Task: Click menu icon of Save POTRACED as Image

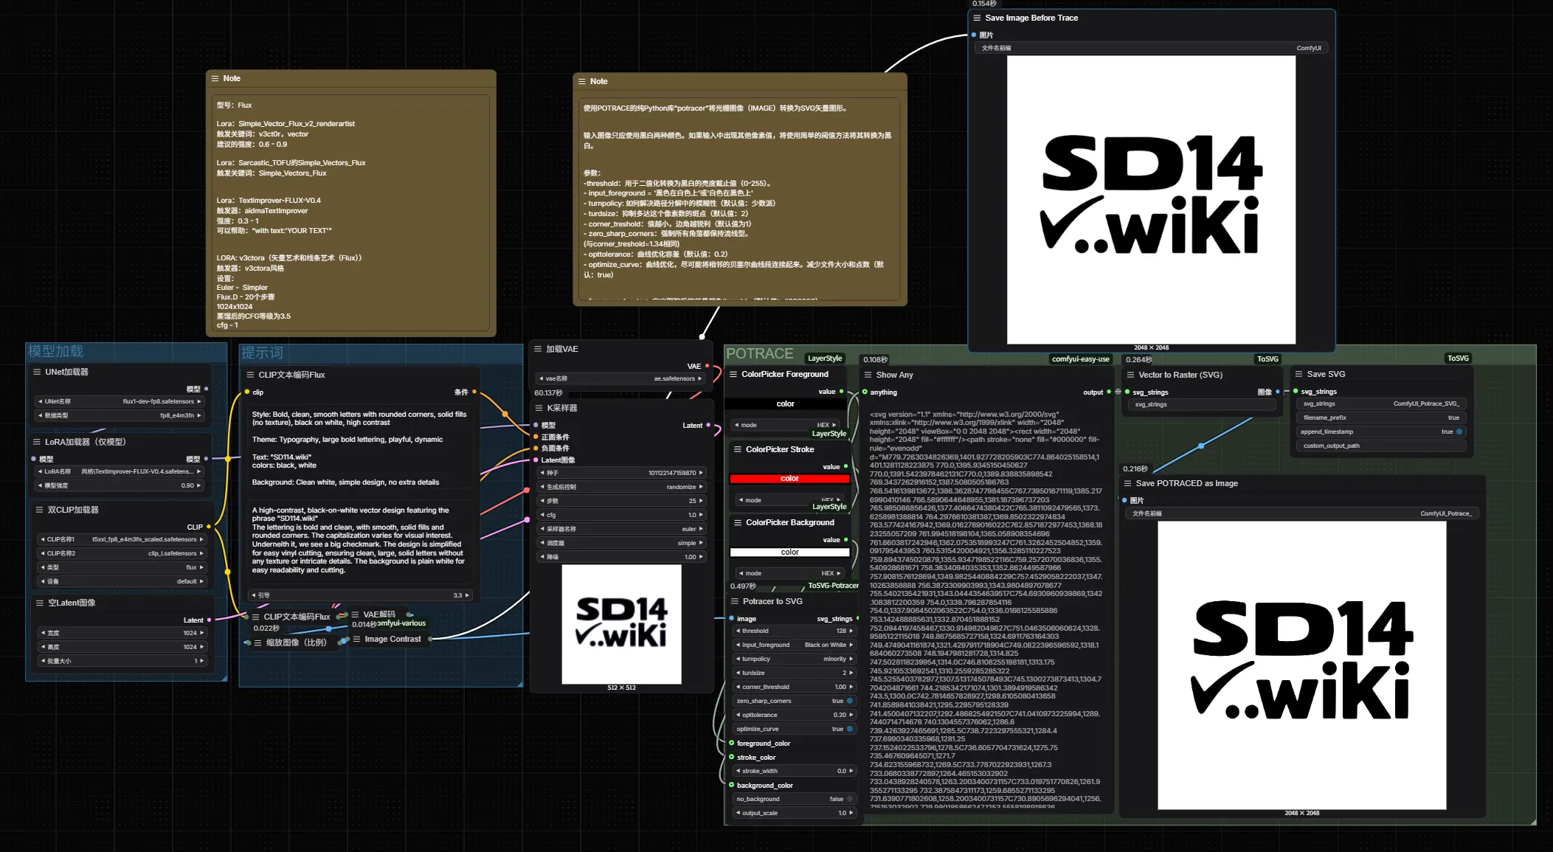Action: click(1127, 483)
